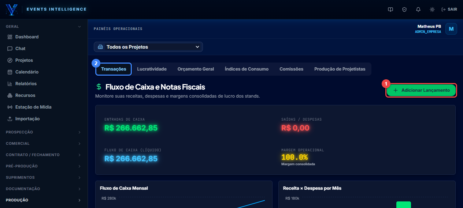
Task: Click the Saídas / Despesas R$ 0,00 value
Action: [x=295, y=128]
